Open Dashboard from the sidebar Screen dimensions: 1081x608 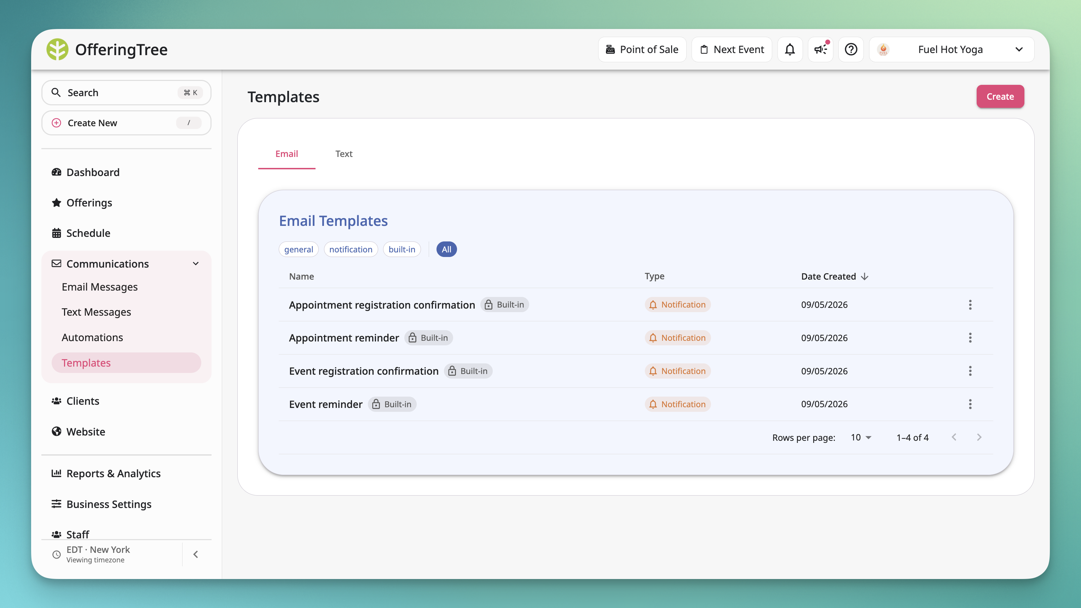tap(126, 173)
